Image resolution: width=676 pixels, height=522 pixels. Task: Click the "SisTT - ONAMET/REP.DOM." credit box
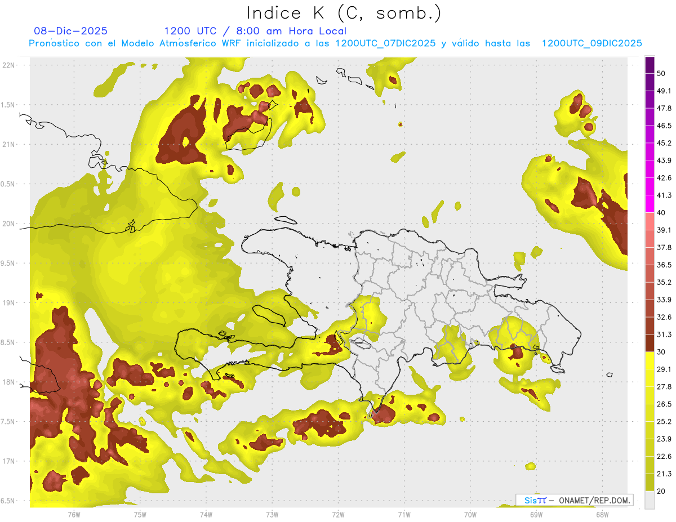[575, 500]
